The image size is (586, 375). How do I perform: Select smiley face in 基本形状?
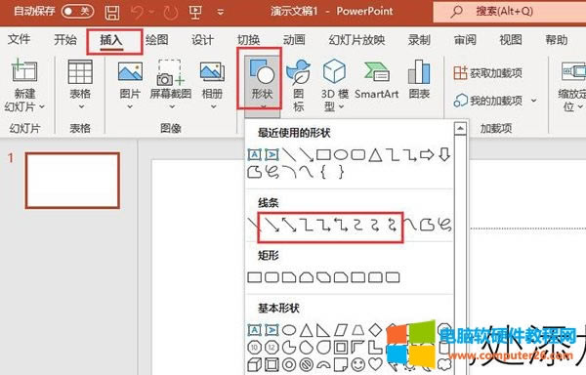[x=357, y=364]
